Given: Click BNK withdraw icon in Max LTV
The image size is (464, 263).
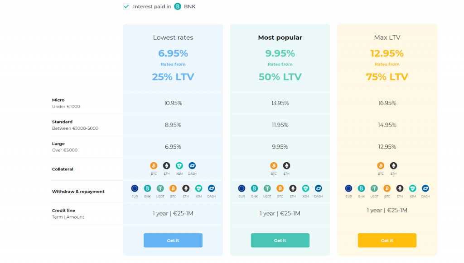Looking at the screenshot, I should pos(361,188).
